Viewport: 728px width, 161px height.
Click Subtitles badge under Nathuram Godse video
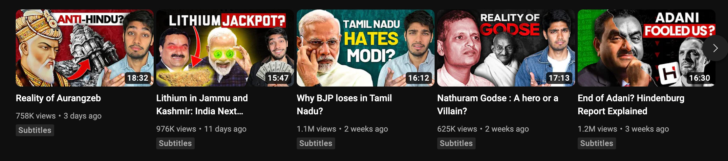pos(456,143)
